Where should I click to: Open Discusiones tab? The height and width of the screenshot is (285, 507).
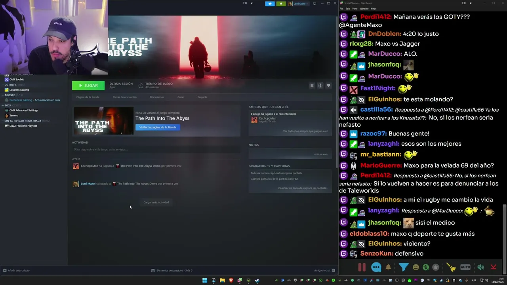(157, 97)
